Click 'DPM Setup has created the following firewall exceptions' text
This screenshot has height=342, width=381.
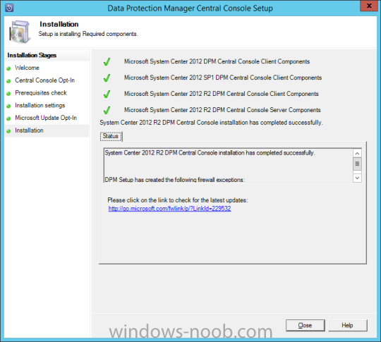[x=174, y=180]
